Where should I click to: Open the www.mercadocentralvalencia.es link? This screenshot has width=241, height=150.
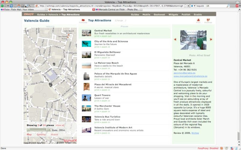(190, 76)
